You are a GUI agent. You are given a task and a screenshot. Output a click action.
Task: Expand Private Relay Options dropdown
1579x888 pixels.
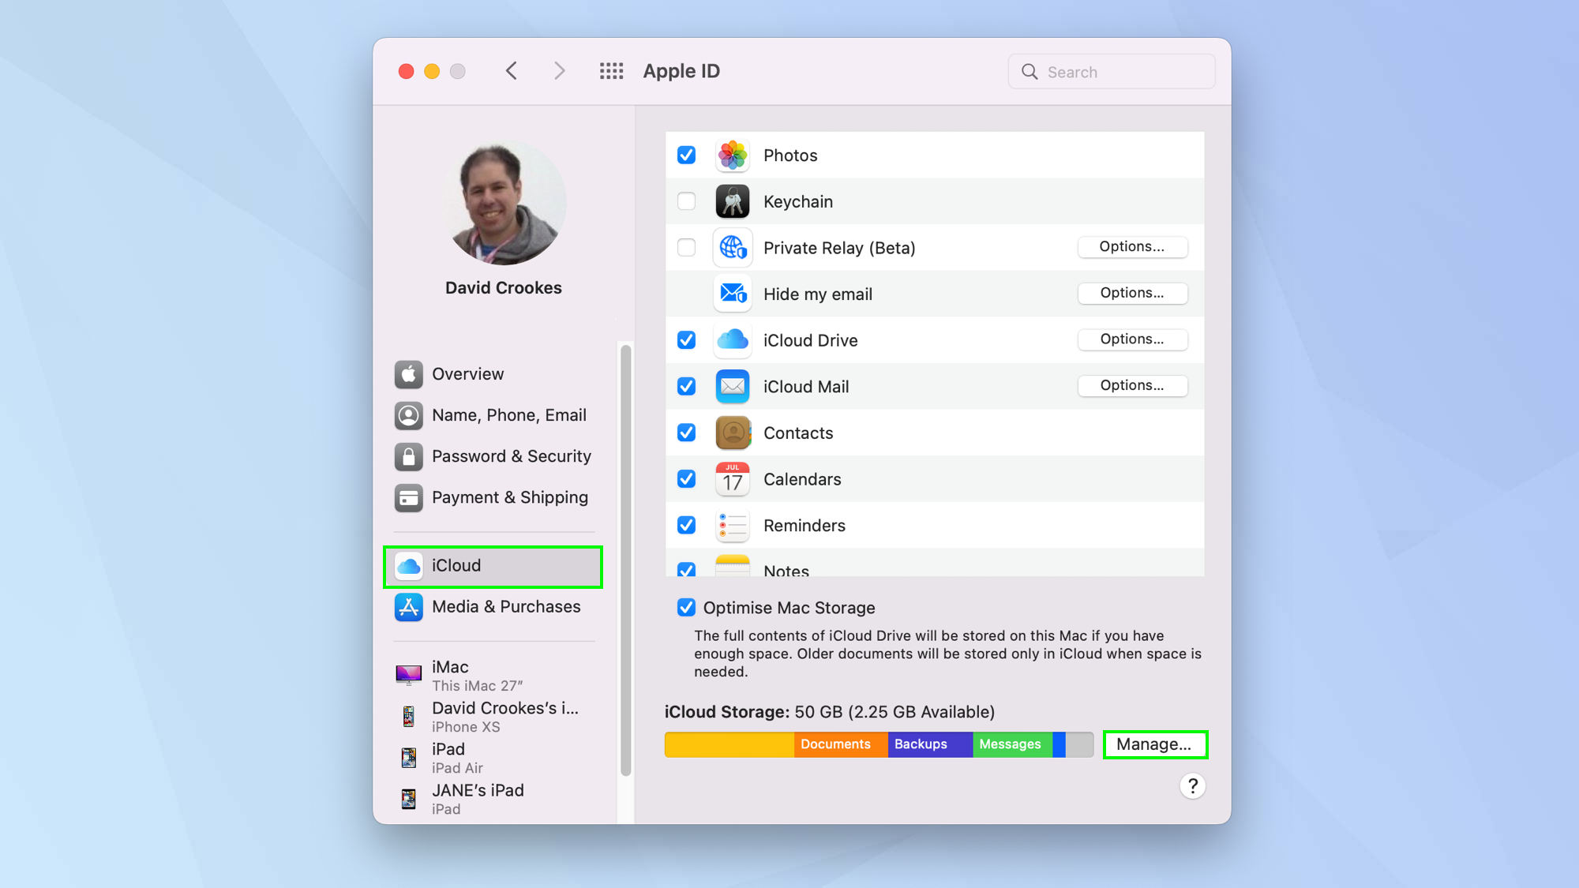(1131, 247)
